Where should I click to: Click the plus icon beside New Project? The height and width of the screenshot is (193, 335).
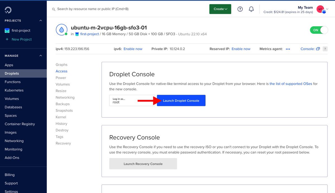(x=6, y=39)
